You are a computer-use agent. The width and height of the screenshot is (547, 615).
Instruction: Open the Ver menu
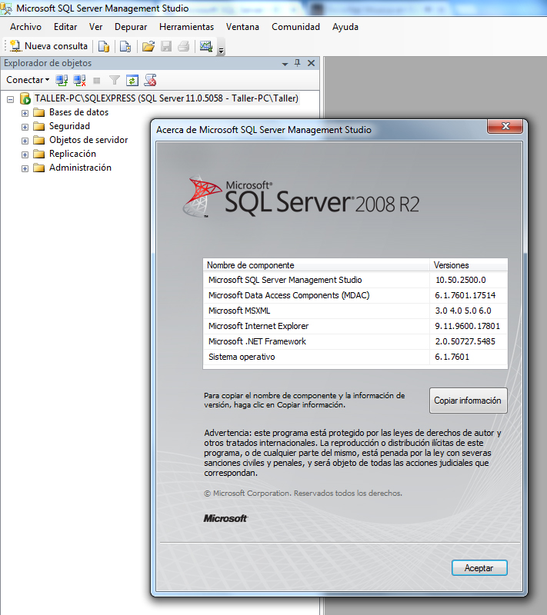tap(95, 27)
